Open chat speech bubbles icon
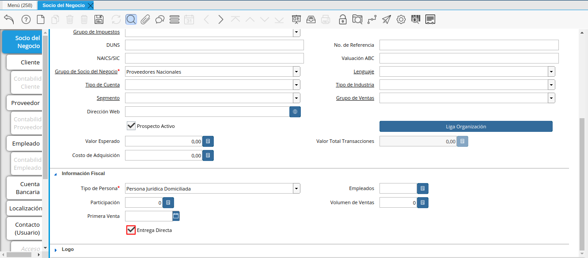Viewport: 588px width, 258px height. coord(160,19)
